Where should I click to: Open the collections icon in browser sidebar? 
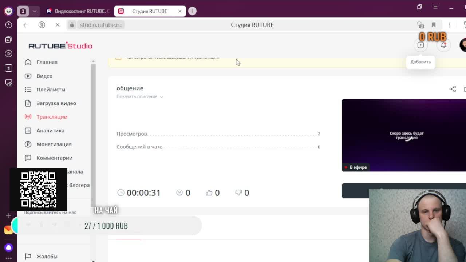click(x=8, y=39)
